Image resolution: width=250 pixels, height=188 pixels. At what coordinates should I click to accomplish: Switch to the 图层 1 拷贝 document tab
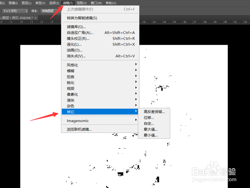click(x=15, y=18)
